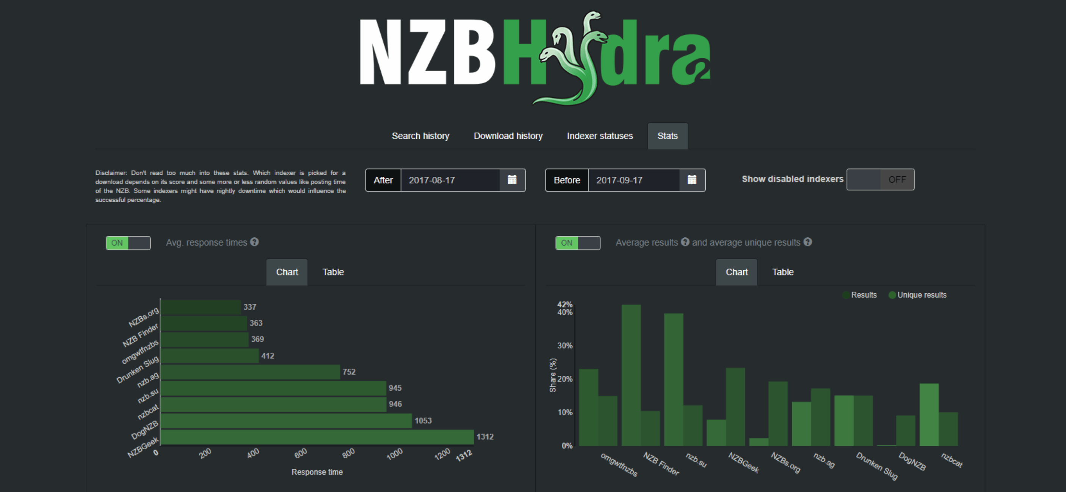
Task: Toggle the Unique results legend marker
Action: 892,295
